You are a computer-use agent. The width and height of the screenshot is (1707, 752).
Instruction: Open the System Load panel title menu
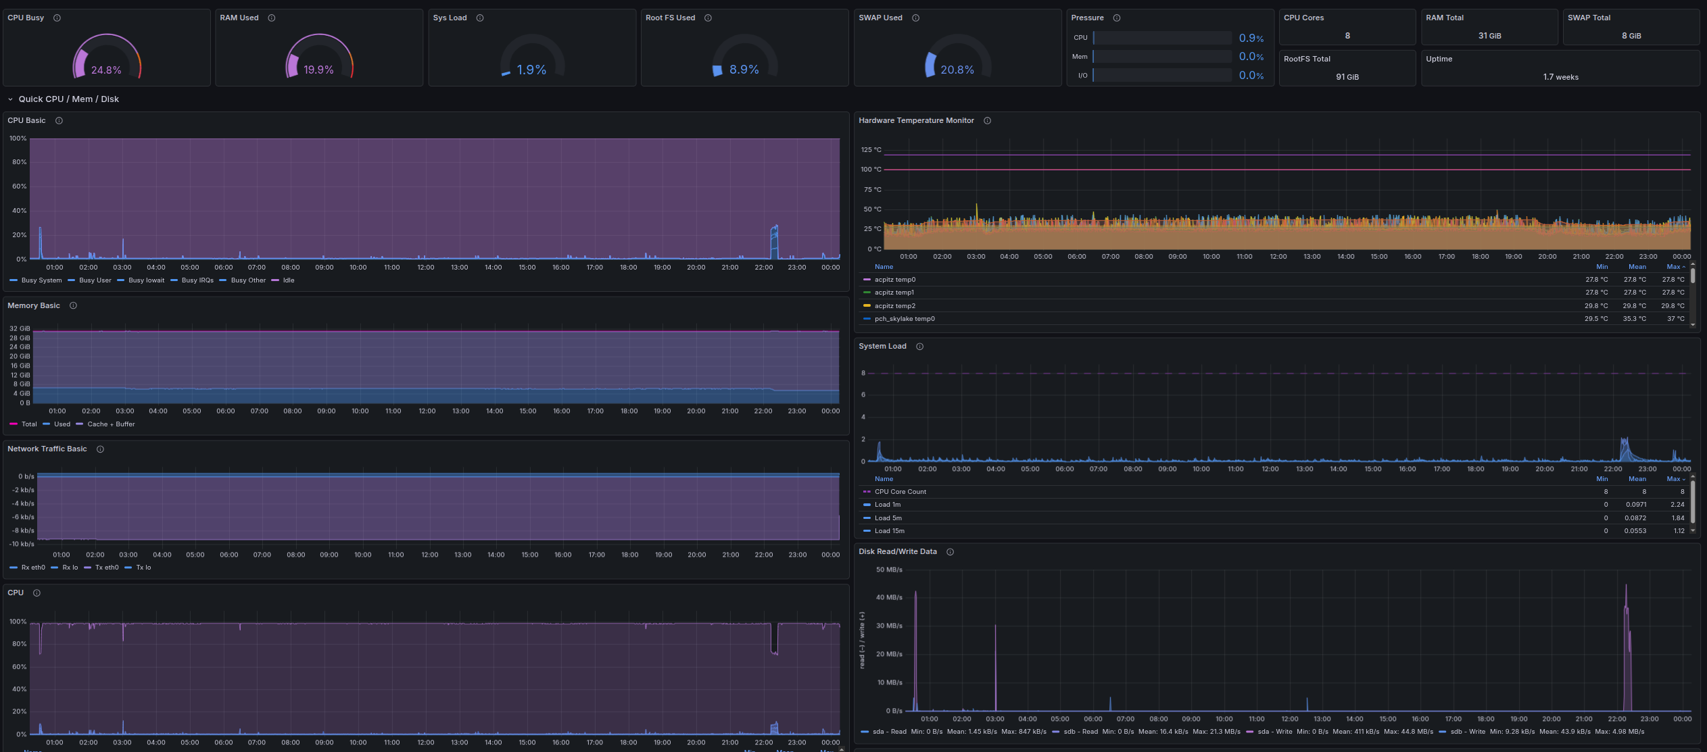[882, 346]
